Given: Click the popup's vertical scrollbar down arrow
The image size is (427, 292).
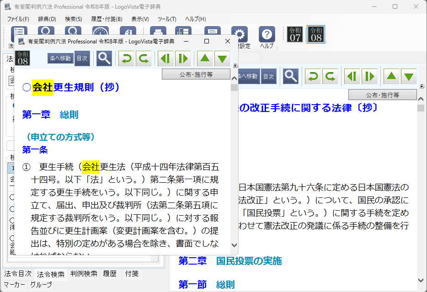Looking at the screenshot, I should [x=234, y=245].
